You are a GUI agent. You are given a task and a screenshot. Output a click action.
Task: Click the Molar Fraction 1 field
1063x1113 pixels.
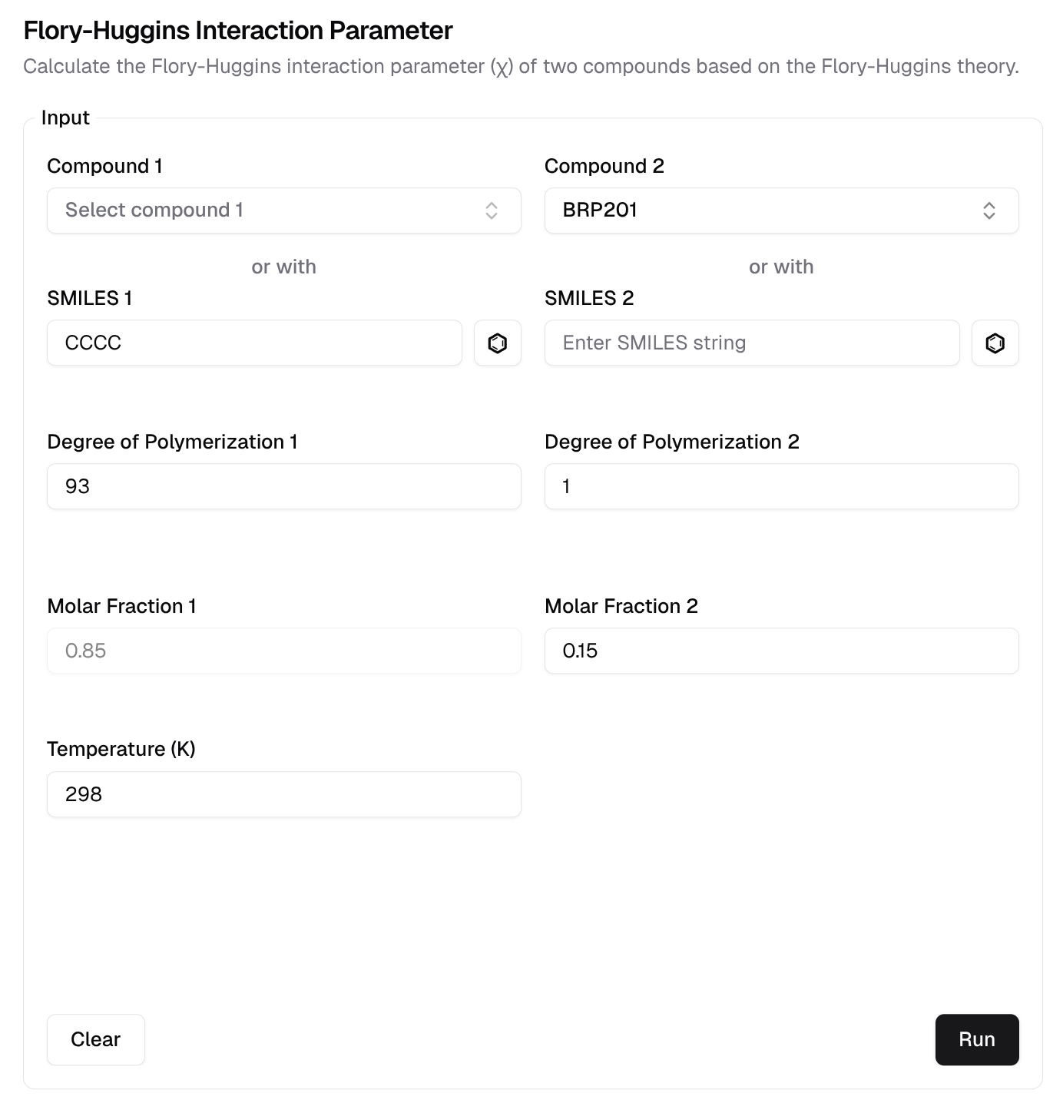click(283, 651)
